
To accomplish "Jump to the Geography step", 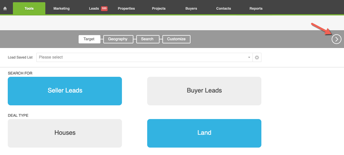I will [118, 39].
